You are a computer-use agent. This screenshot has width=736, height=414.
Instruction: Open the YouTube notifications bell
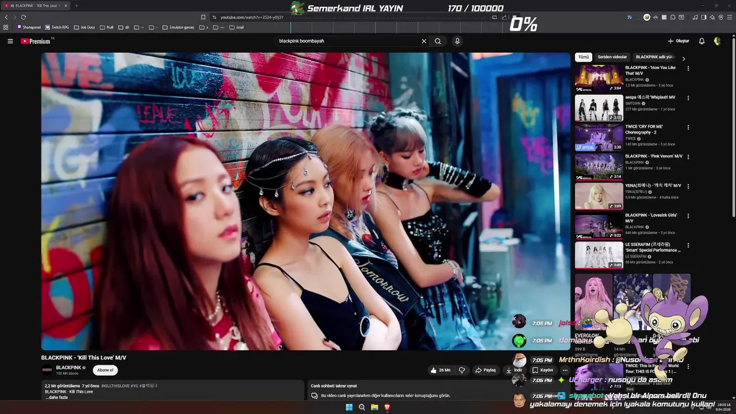701,41
